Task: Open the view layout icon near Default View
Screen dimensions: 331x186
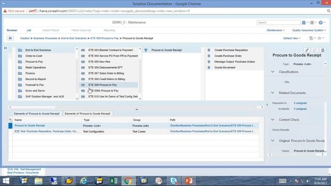Action: coord(311,38)
